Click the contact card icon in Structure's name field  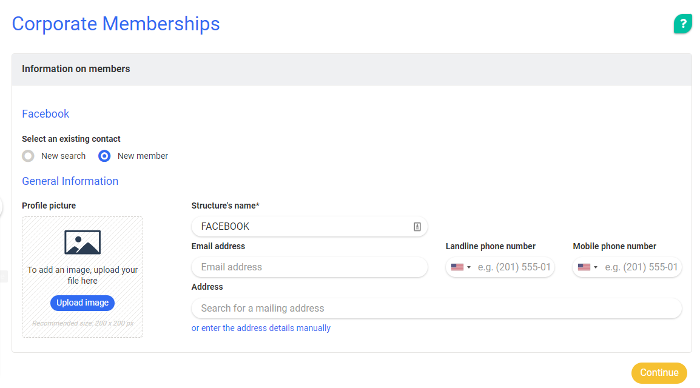point(417,227)
